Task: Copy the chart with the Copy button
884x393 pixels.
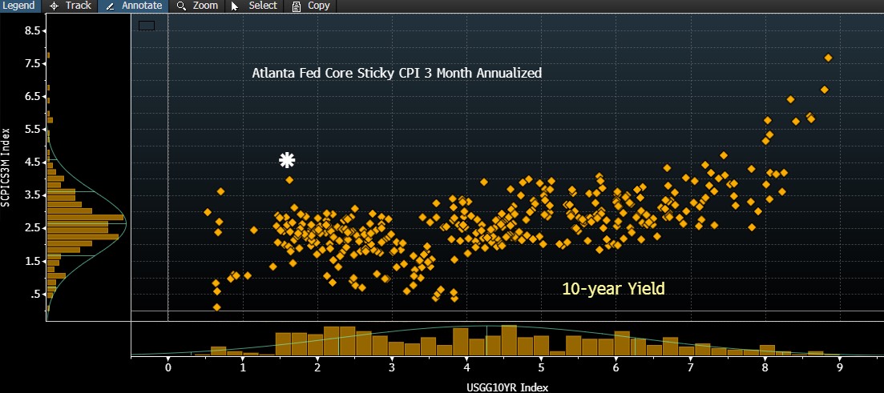Action: (x=311, y=6)
